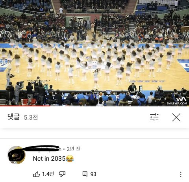Click the red played portion of progress bar

(x=25, y=106)
